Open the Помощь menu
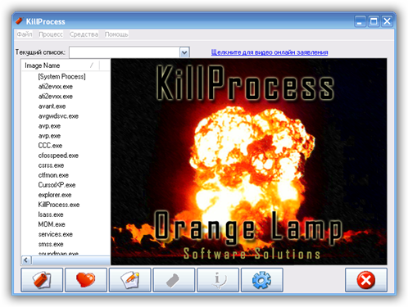408x307 pixels. [x=116, y=34]
